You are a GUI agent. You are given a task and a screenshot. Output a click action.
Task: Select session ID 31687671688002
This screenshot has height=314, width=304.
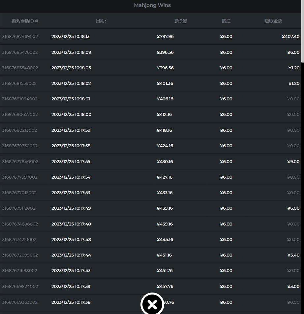pyautogui.click(x=19, y=270)
